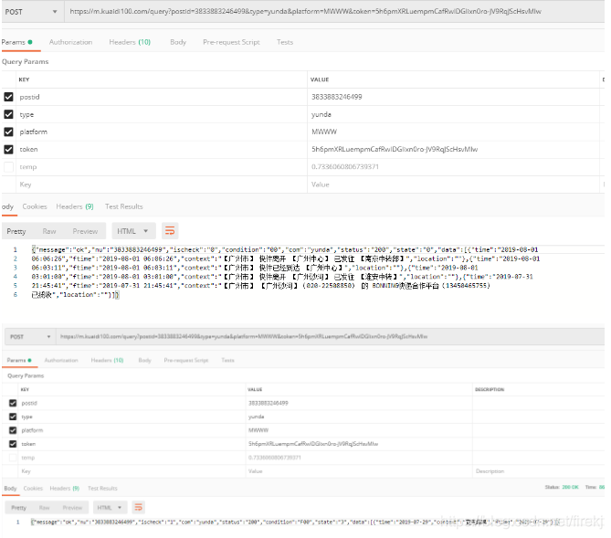Image resolution: width=611 pixels, height=538 pixels.
Task: Uncheck the type parameter in upper table
Action: click(x=8, y=114)
